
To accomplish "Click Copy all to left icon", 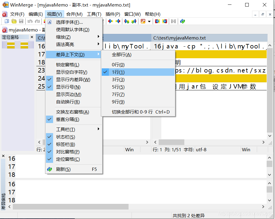I will pos(165,21).
